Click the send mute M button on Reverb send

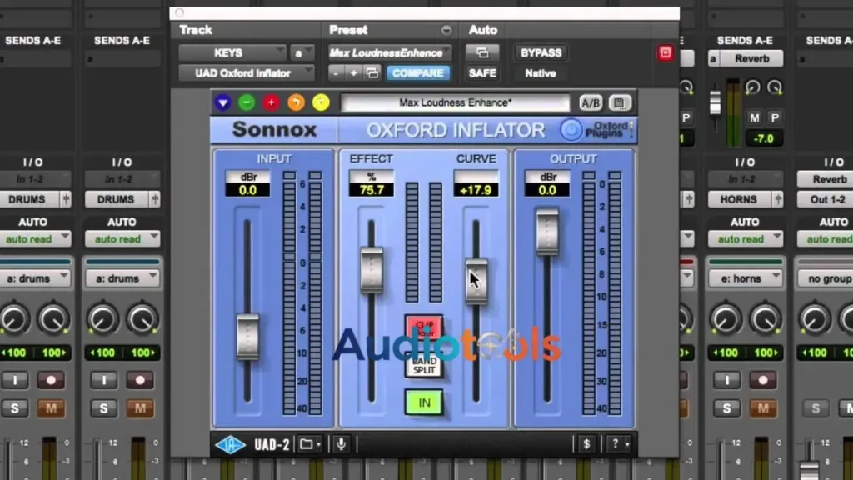(x=755, y=117)
